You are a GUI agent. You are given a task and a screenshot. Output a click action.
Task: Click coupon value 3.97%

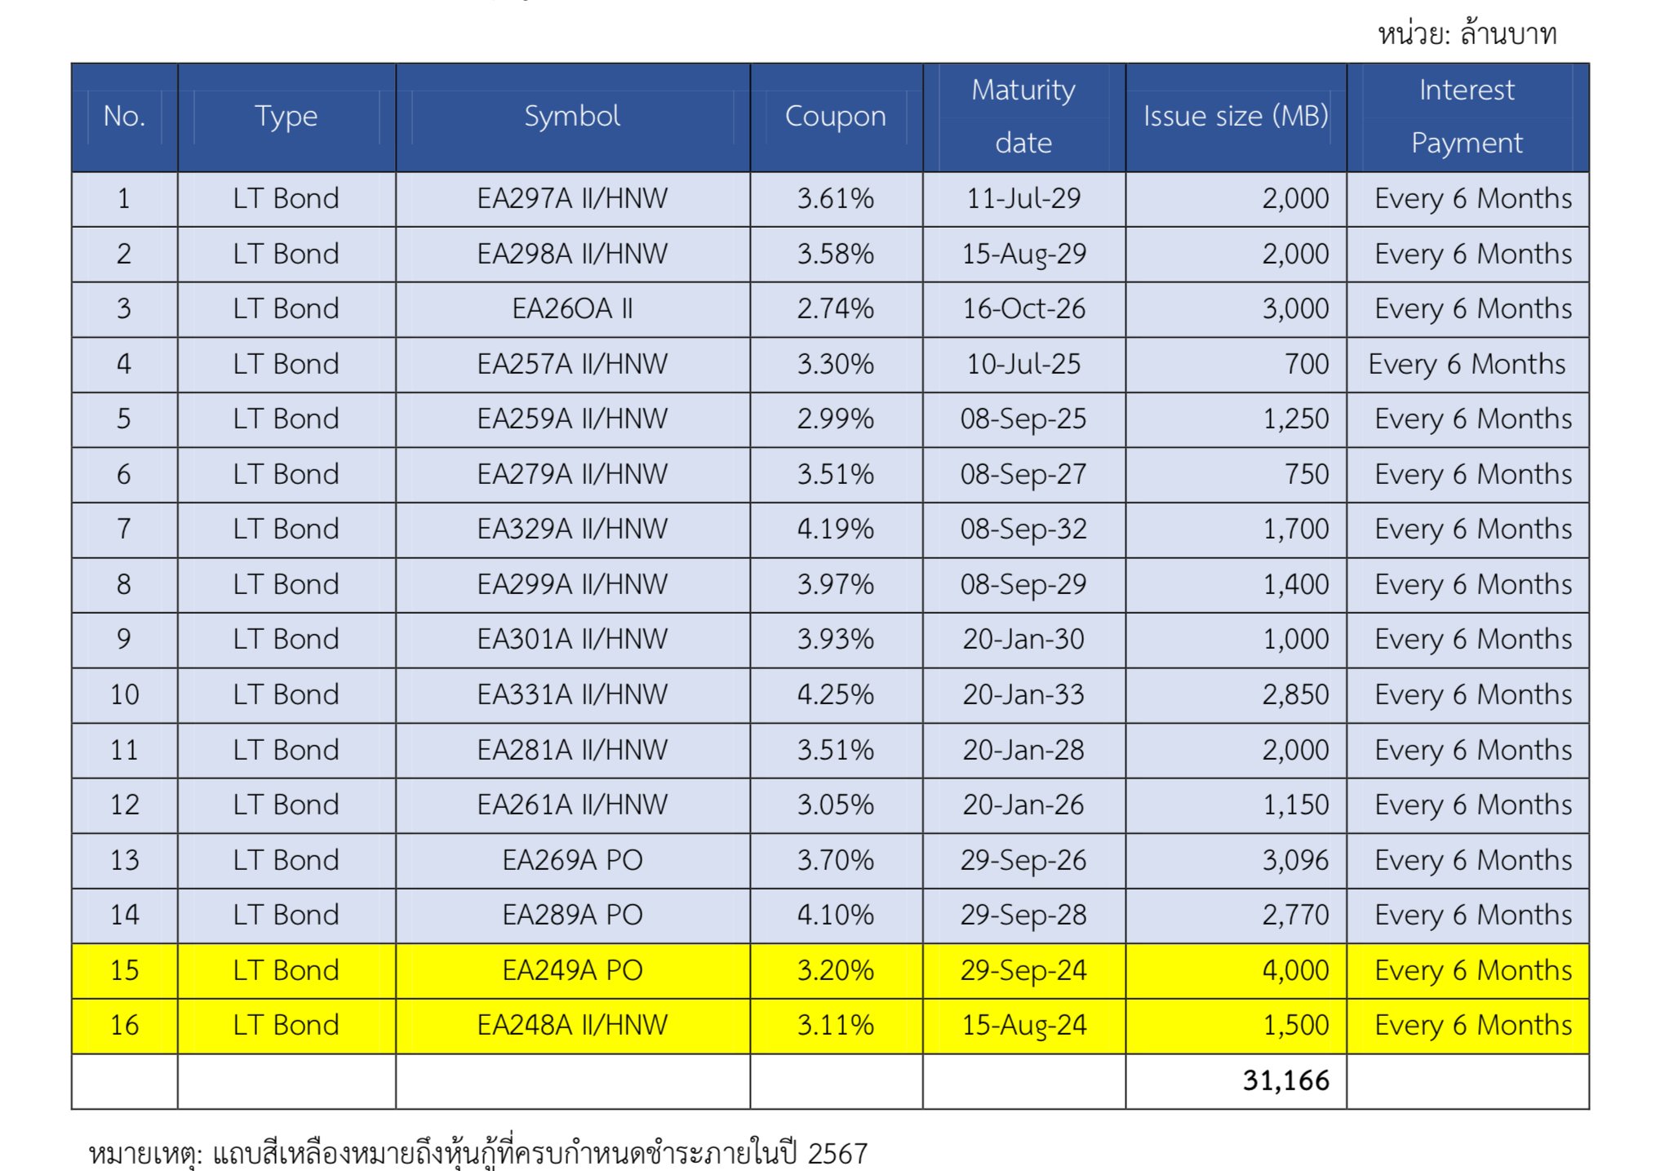pos(836,585)
